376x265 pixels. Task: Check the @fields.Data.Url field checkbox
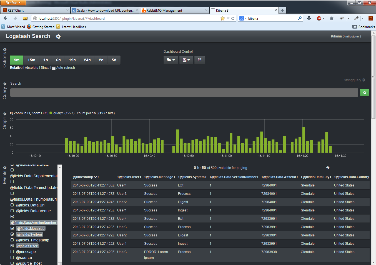tap(12, 205)
